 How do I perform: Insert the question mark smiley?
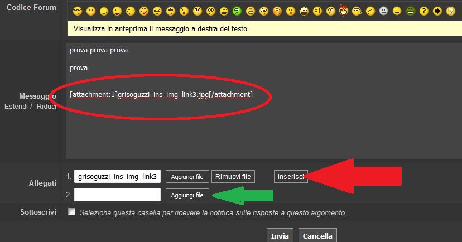(x=423, y=12)
